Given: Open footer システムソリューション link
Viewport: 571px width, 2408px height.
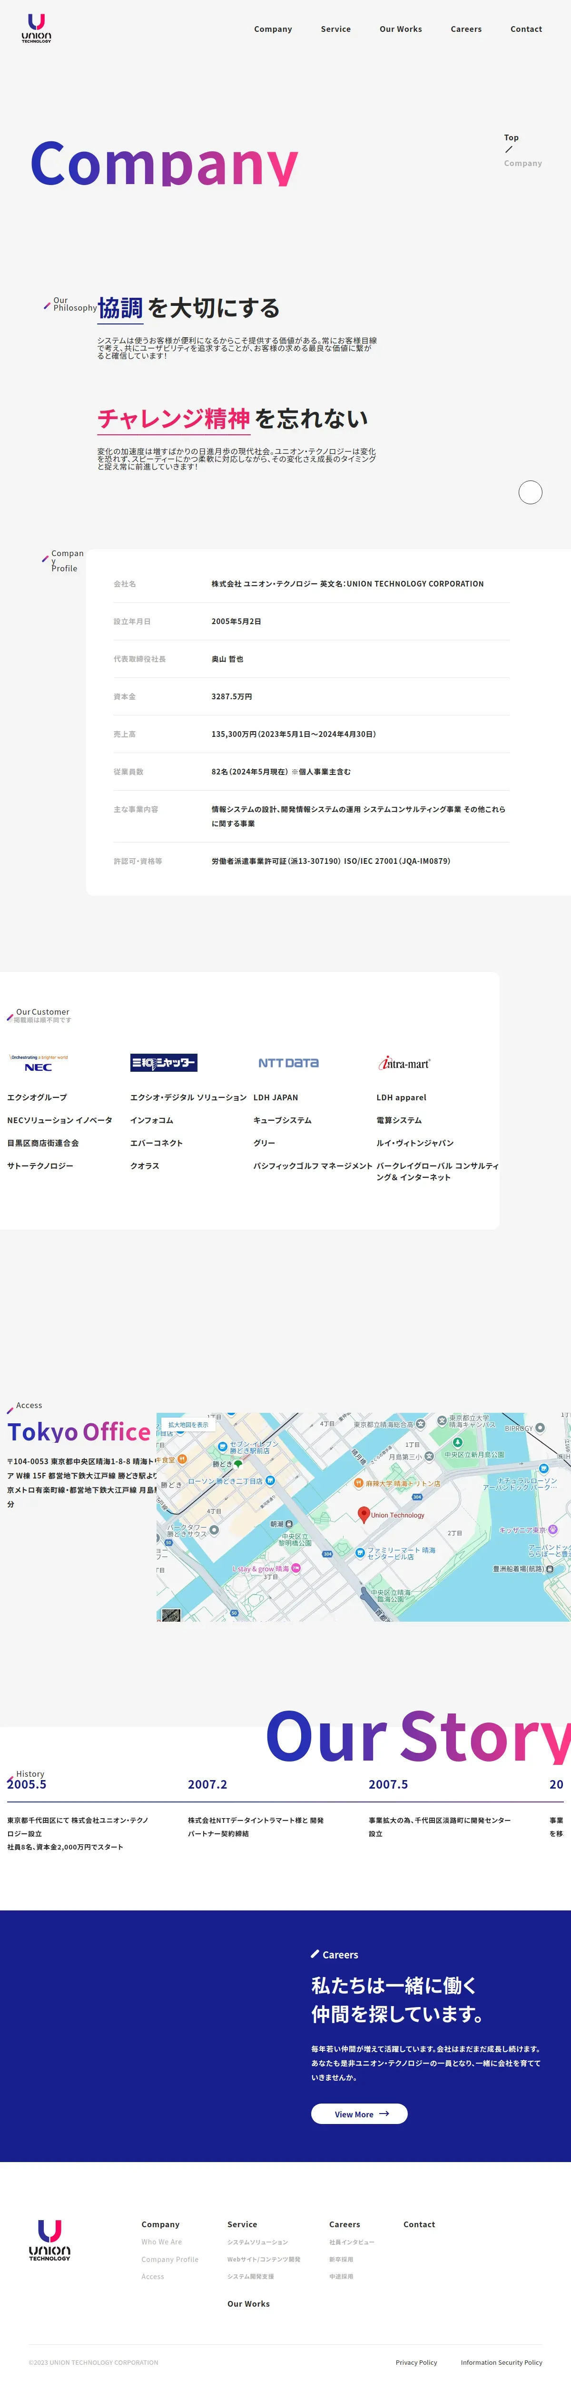Looking at the screenshot, I should pyautogui.click(x=258, y=2242).
